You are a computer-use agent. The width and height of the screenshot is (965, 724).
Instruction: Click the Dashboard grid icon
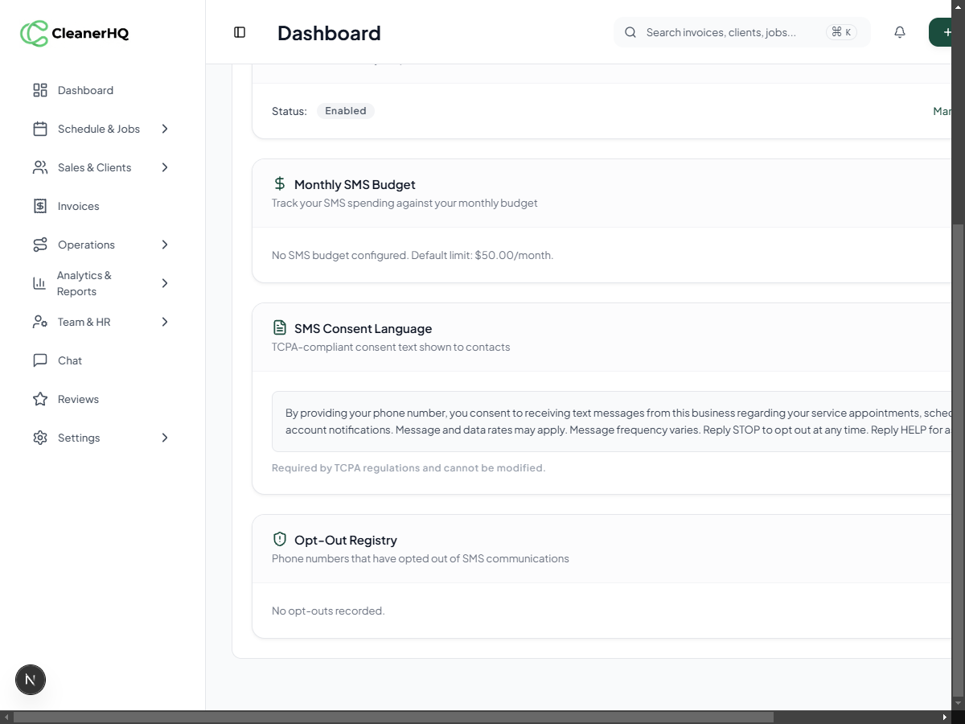(x=40, y=90)
